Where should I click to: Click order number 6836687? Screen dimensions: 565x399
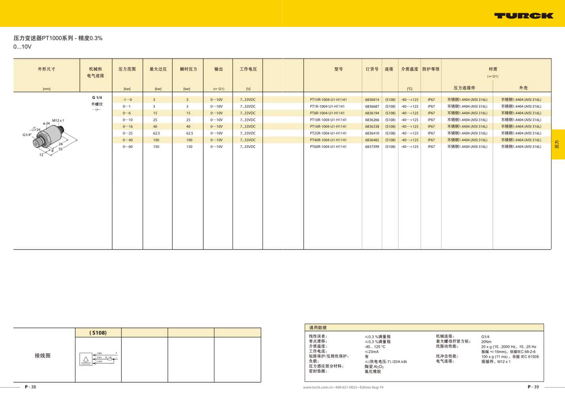click(x=372, y=106)
